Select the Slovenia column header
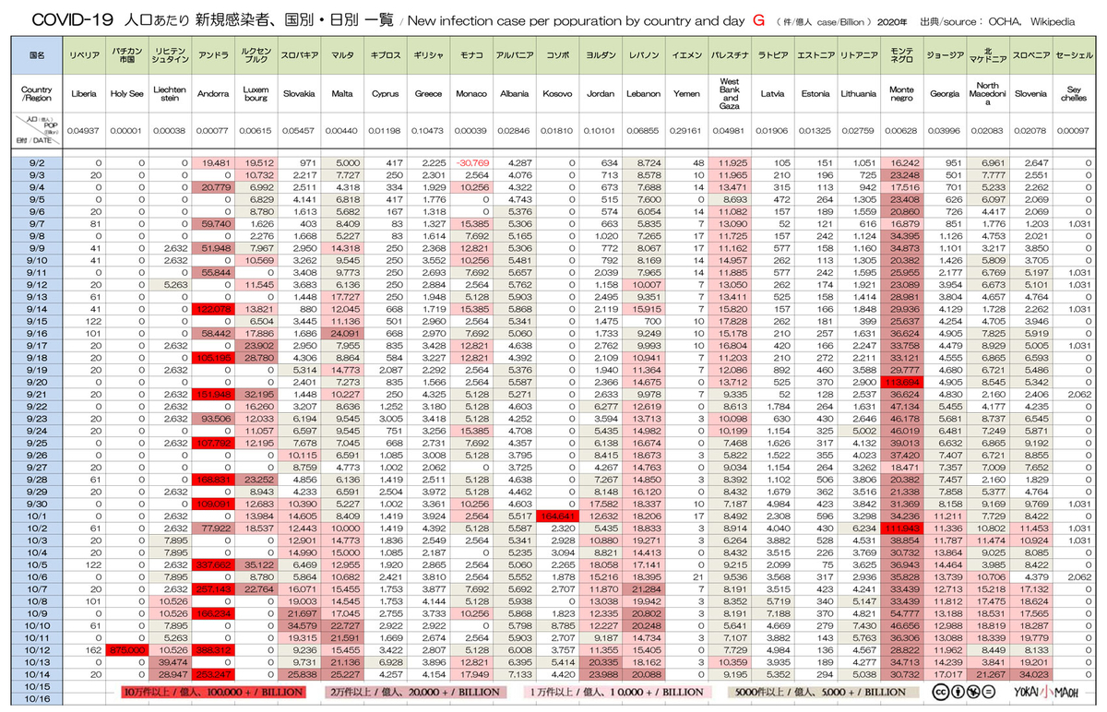Image resolution: width=1107 pixels, height=712 pixels. tap(1030, 93)
